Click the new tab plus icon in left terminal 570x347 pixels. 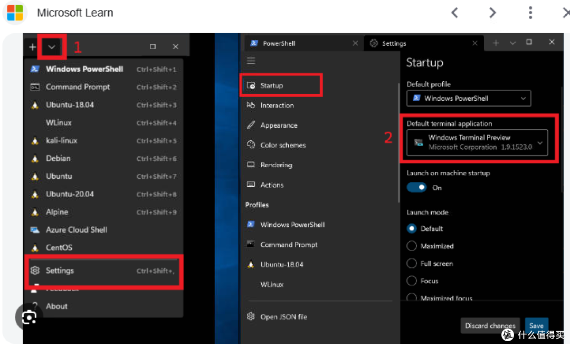33,47
